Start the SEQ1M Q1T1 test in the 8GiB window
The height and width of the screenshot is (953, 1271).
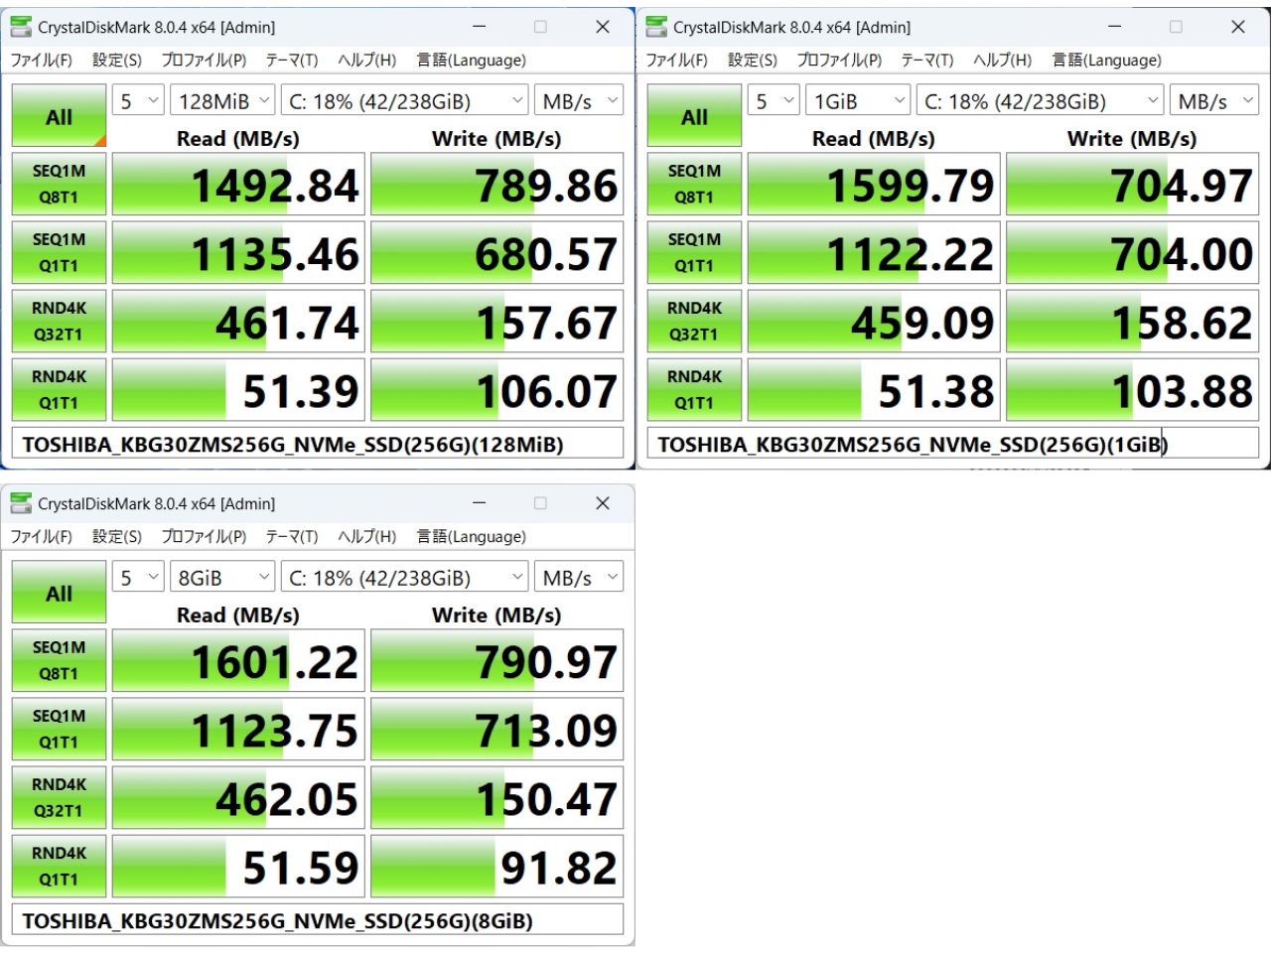tap(59, 729)
